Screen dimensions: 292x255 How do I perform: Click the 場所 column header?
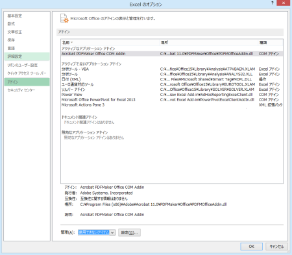point(209,43)
